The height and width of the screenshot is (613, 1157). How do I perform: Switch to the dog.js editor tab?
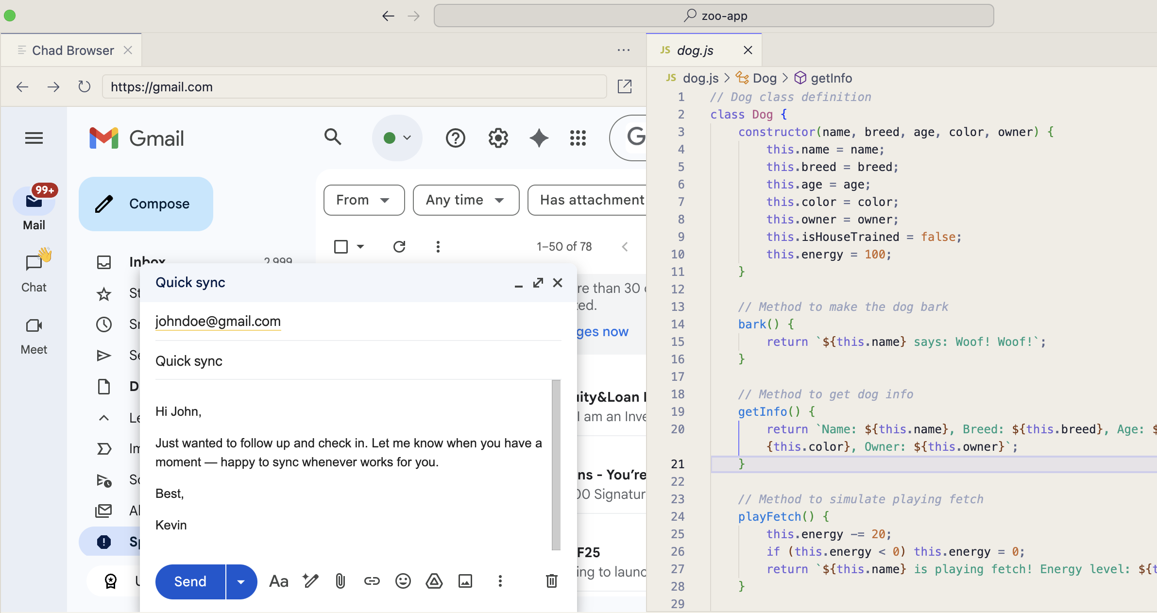(x=695, y=51)
